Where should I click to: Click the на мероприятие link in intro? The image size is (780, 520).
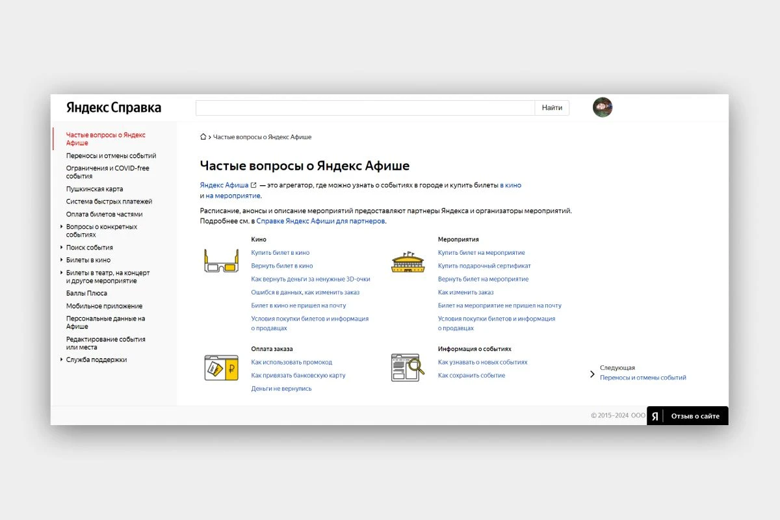[x=233, y=196]
